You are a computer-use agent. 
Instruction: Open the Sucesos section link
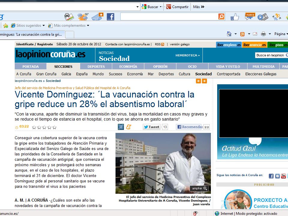coord(115,74)
